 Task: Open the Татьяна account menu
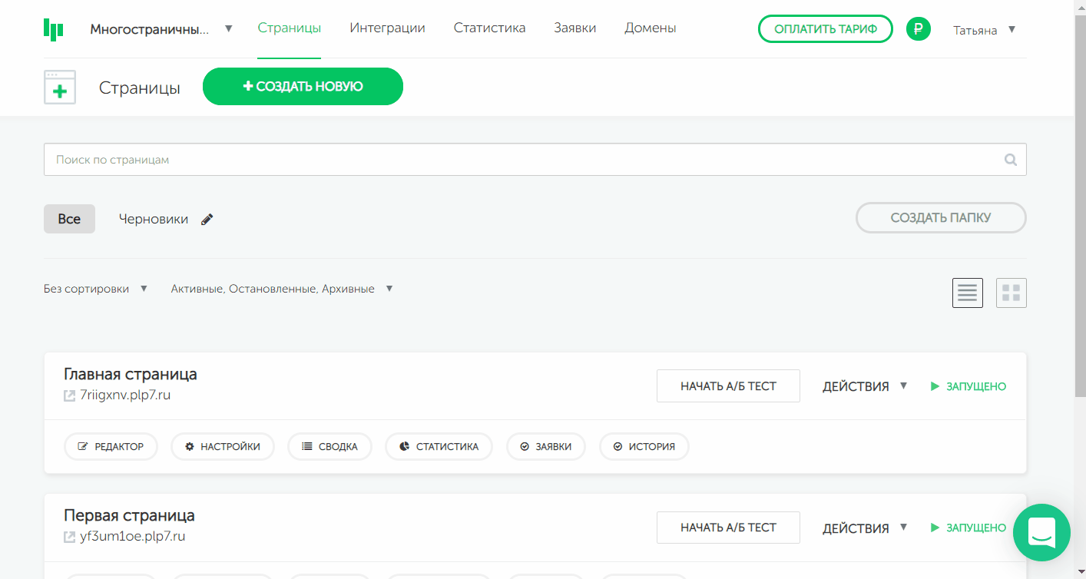(x=984, y=30)
